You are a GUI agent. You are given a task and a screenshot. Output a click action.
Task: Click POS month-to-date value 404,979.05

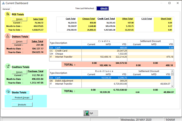pyautogui.click(x=38, y=26)
